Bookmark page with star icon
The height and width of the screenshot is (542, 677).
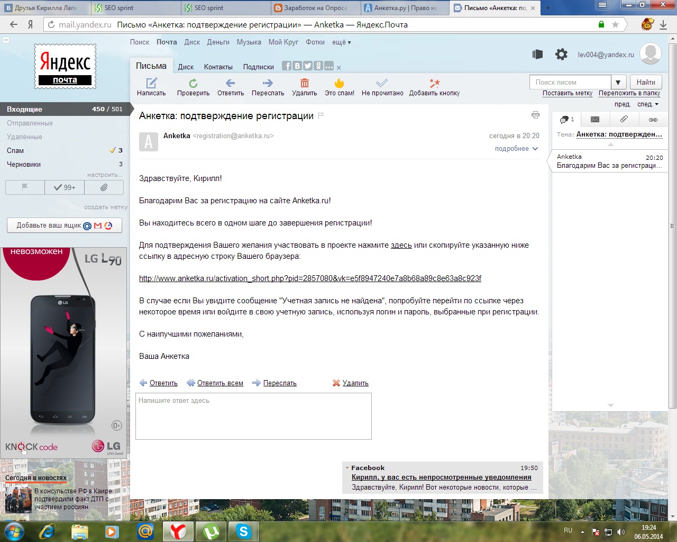615,24
